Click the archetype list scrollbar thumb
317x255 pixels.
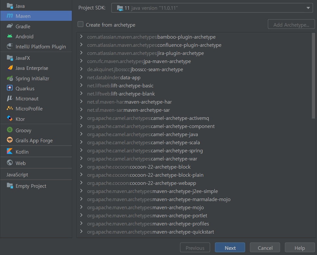313,76
